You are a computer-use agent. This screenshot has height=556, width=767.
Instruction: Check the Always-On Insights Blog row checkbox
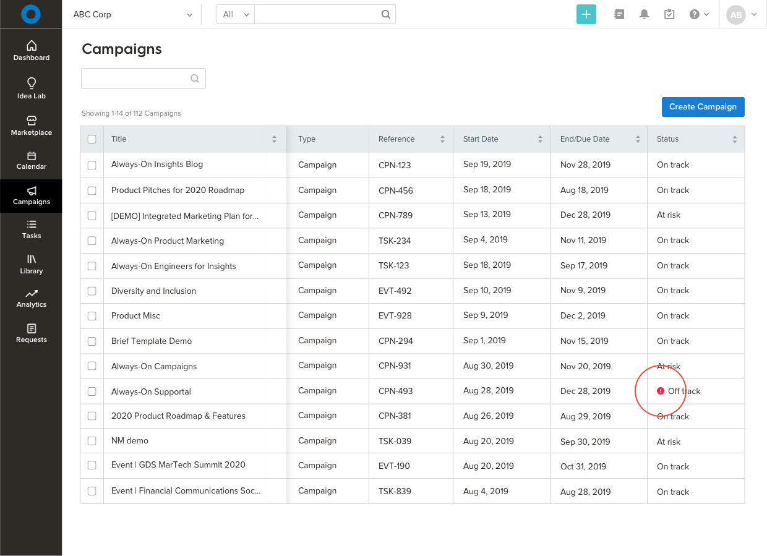pos(92,165)
